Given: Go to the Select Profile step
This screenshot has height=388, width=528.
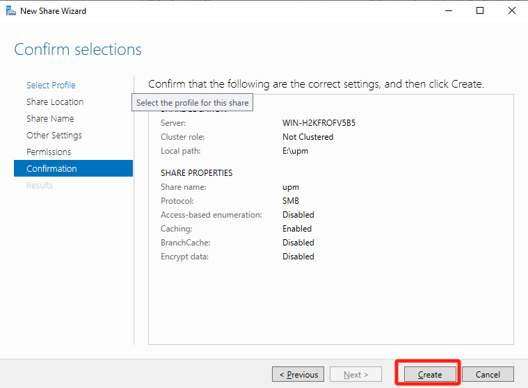Looking at the screenshot, I should tap(51, 85).
